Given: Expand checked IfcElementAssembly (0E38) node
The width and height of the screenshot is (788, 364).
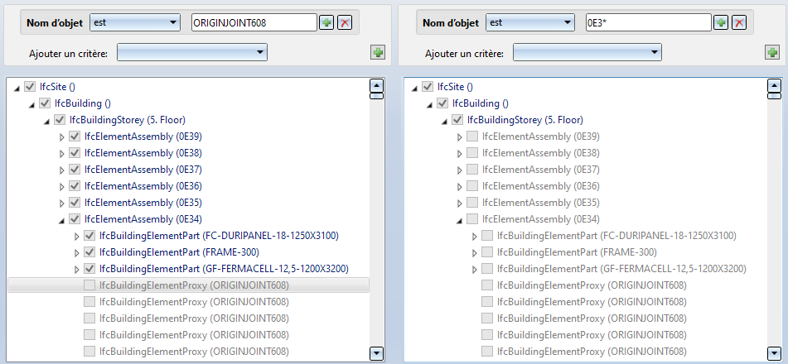Looking at the screenshot, I should click(62, 153).
